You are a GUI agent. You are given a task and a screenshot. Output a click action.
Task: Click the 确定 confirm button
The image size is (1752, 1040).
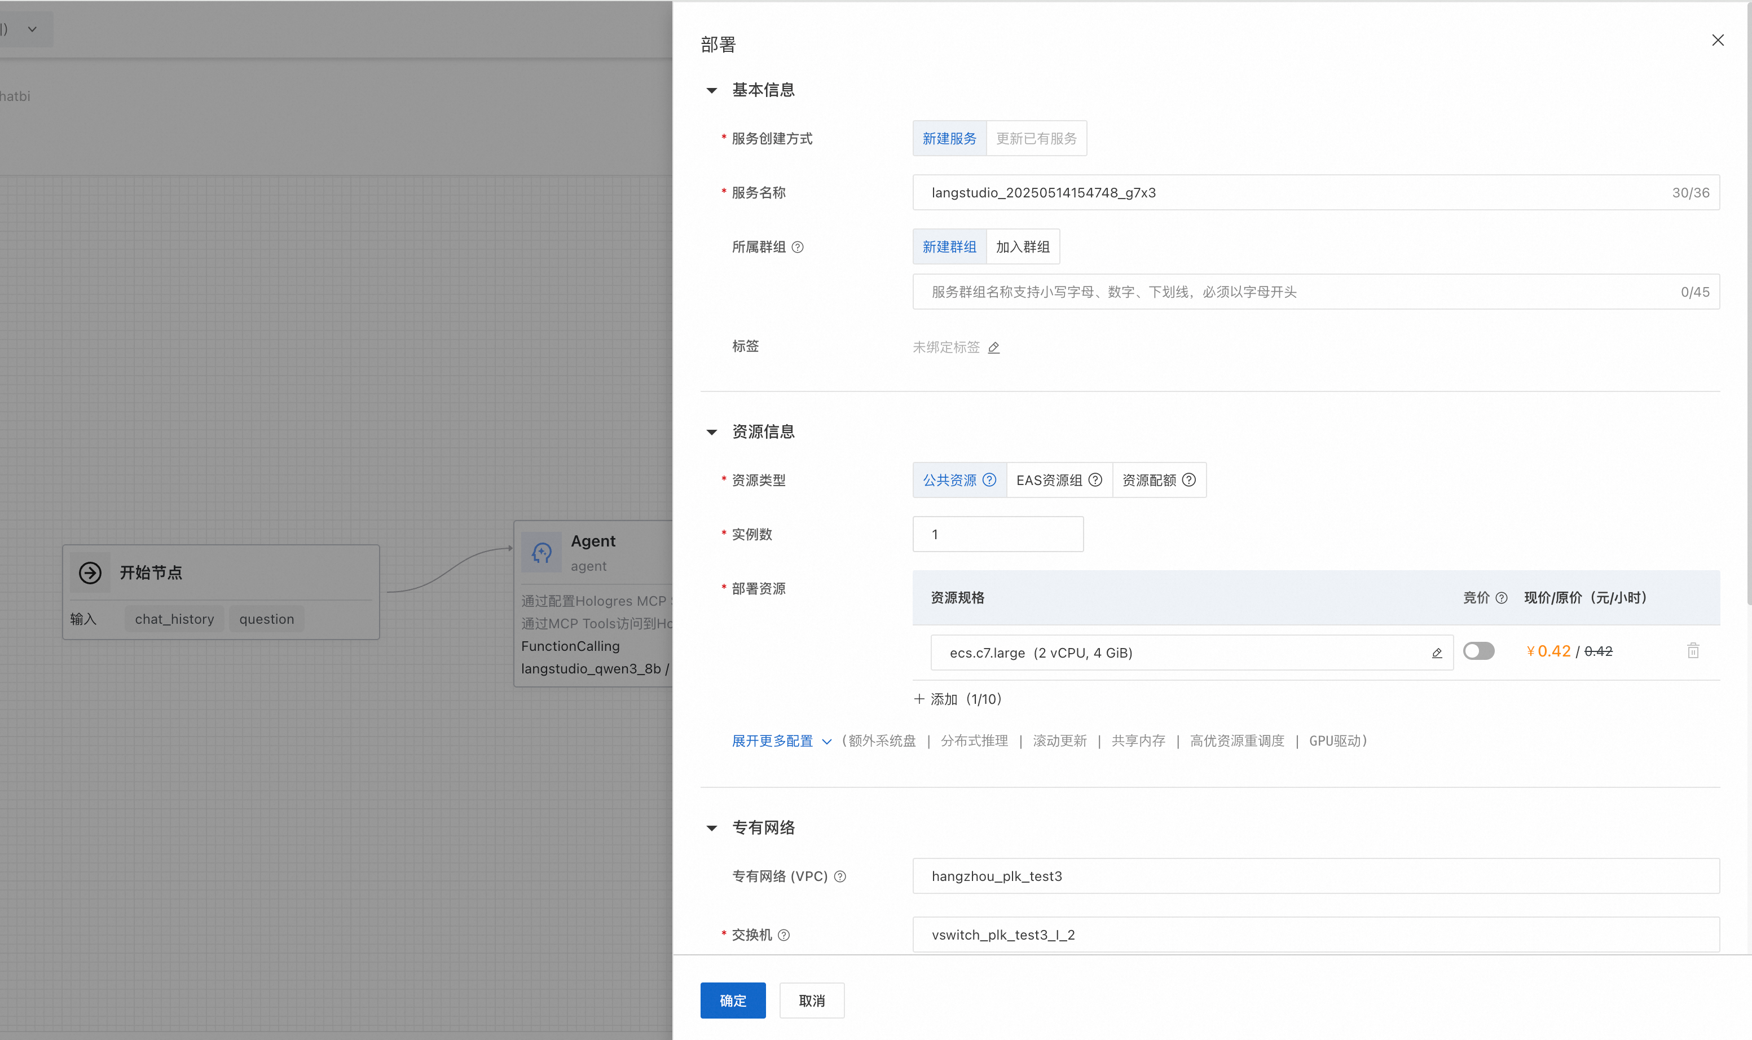click(732, 1001)
